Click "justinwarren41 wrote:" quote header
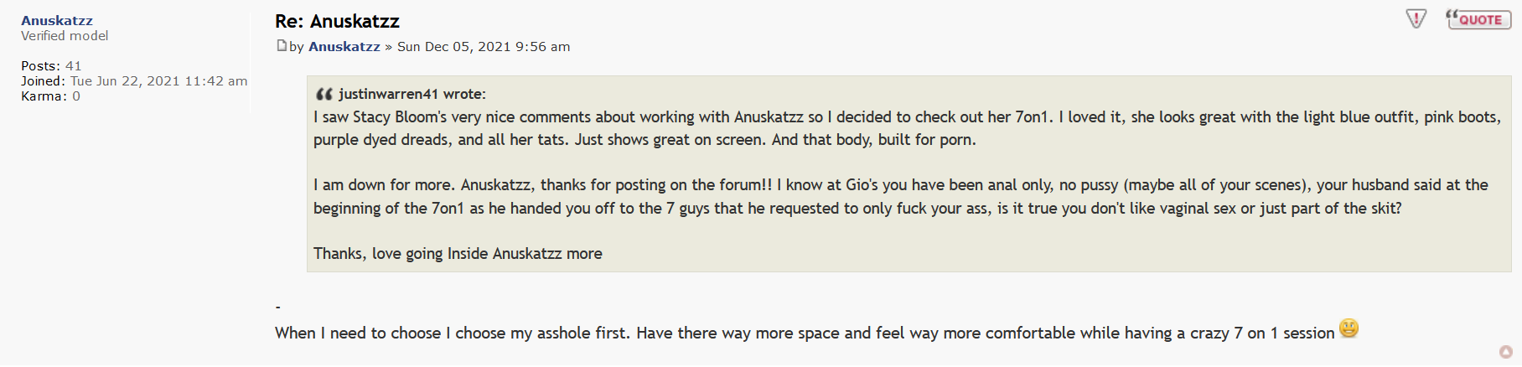The image size is (1522, 367). pyautogui.click(x=412, y=94)
